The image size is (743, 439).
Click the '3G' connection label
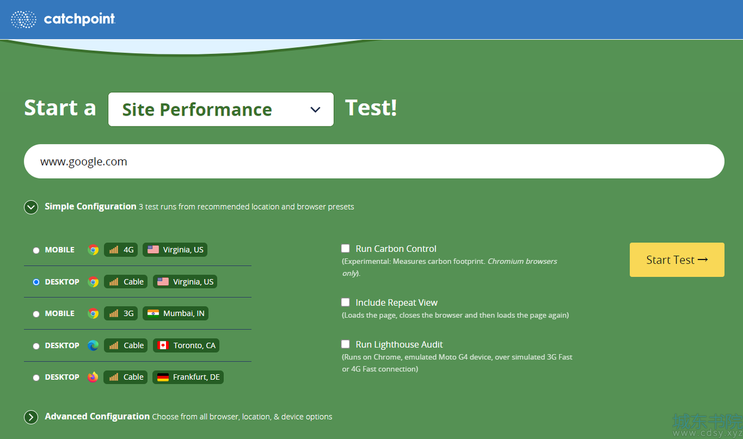128,314
